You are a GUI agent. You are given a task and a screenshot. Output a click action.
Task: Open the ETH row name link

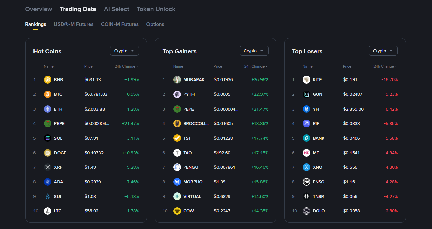[58, 109]
